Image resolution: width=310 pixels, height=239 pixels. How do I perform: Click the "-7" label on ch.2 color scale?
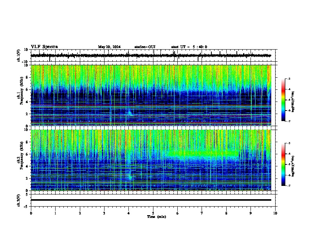click(289, 185)
